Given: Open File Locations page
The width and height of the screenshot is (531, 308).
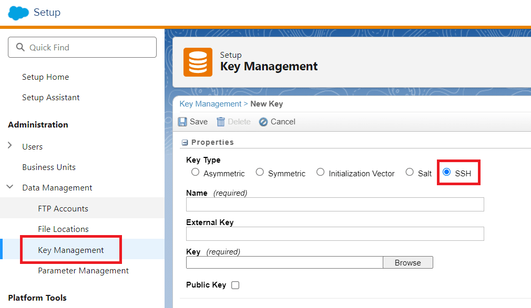Looking at the screenshot, I should (x=63, y=229).
